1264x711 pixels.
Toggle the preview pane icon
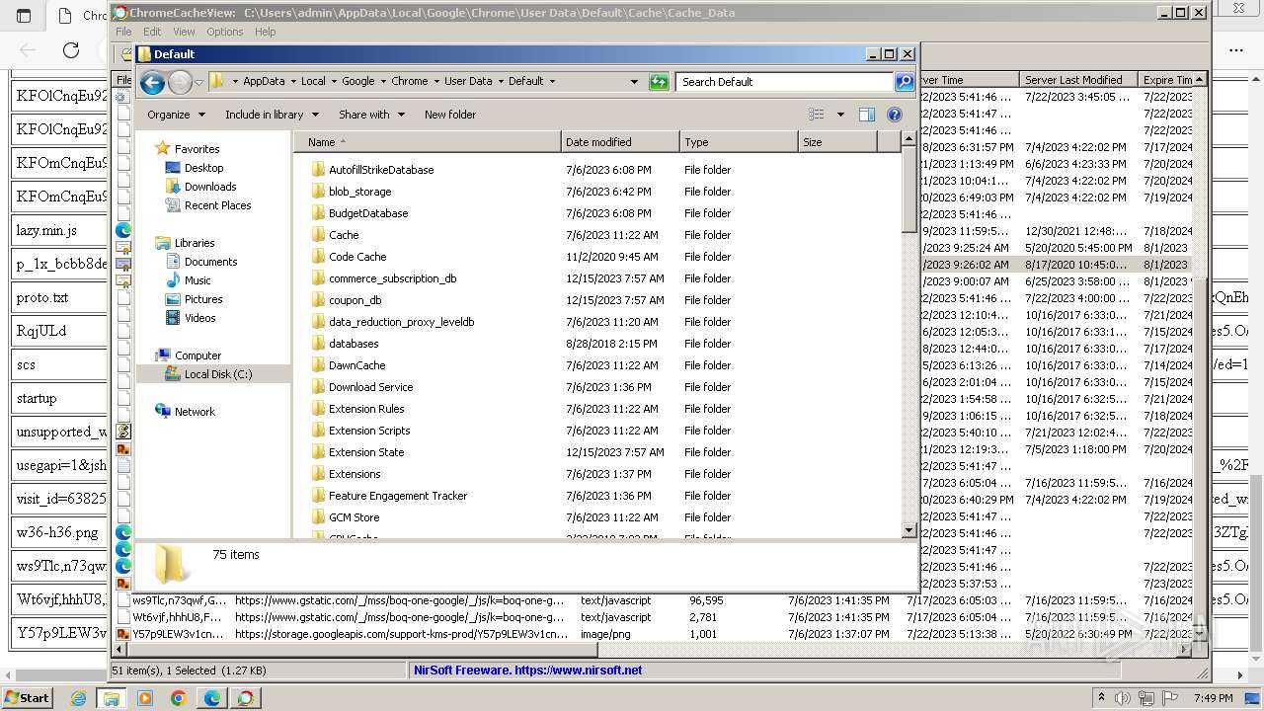(x=867, y=115)
